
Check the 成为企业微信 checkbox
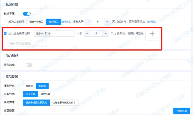point(5,22)
